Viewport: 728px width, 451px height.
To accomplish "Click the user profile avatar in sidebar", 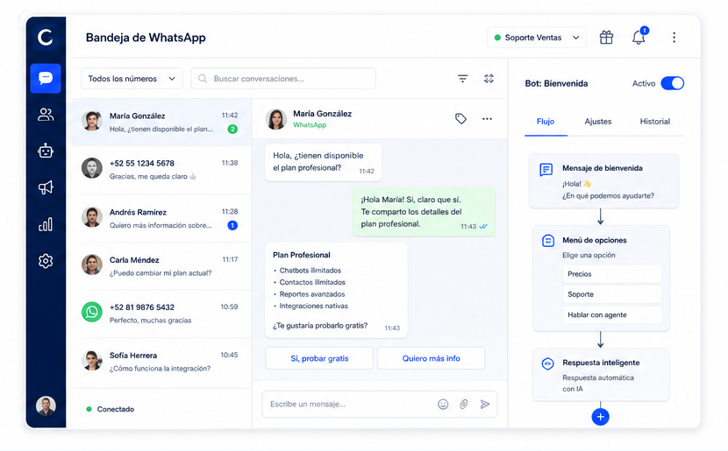I will (46, 406).
